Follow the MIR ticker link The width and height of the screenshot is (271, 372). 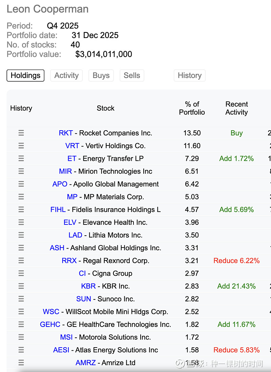point(65,171)
